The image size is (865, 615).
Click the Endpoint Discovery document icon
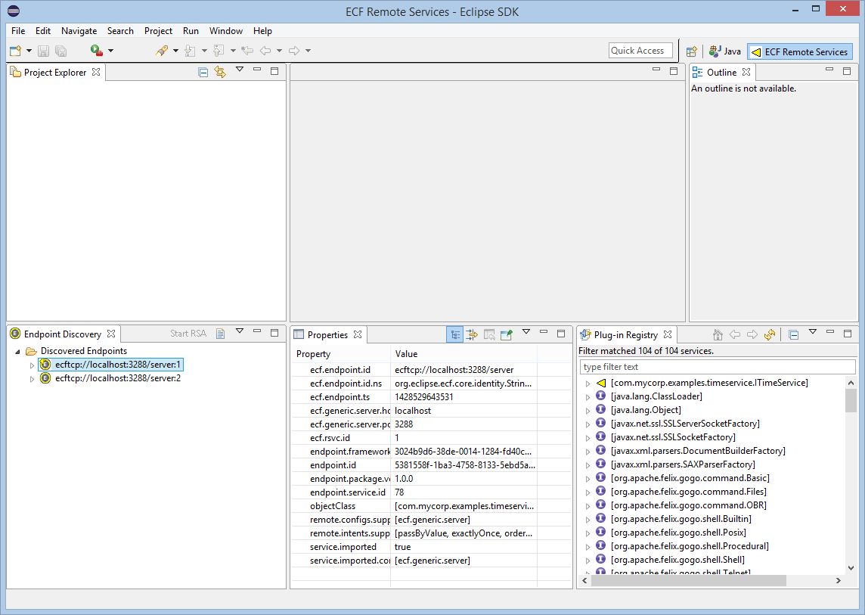click(220, 334)
